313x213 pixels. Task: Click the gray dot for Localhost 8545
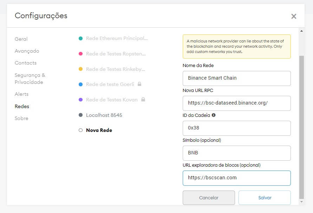(x=81, y=115)
